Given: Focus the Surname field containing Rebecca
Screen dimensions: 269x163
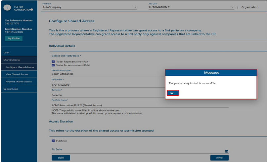Looking at the screenshot, I should [x=106, y=95].
